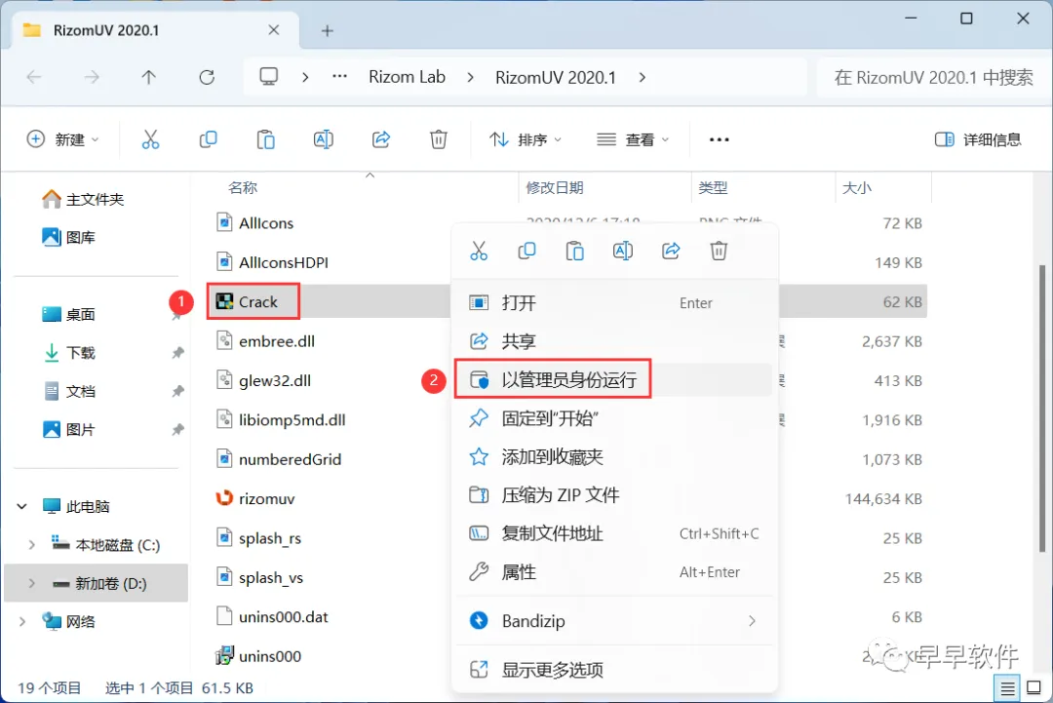Click the Rename icon in the Explorer toolbar
1053x703 pixels.
coord(323,139)
